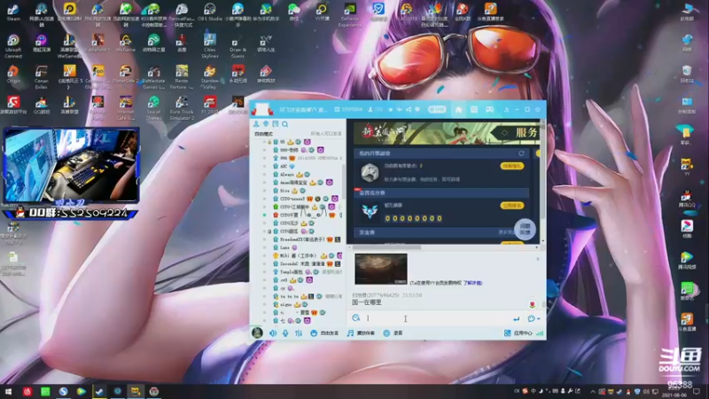
Task: Open the taskbar clock dated 2021-08-06
Action: [x=674, y=391]
